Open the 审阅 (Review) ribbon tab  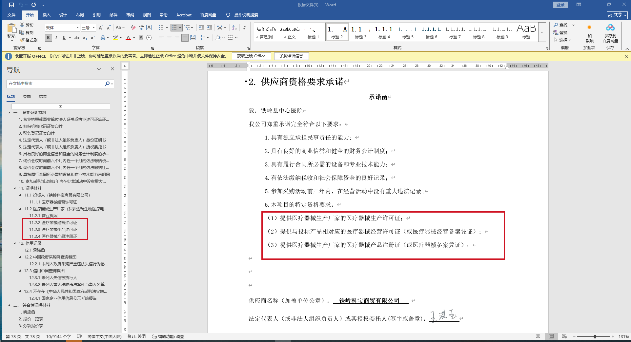coord(130,15)
